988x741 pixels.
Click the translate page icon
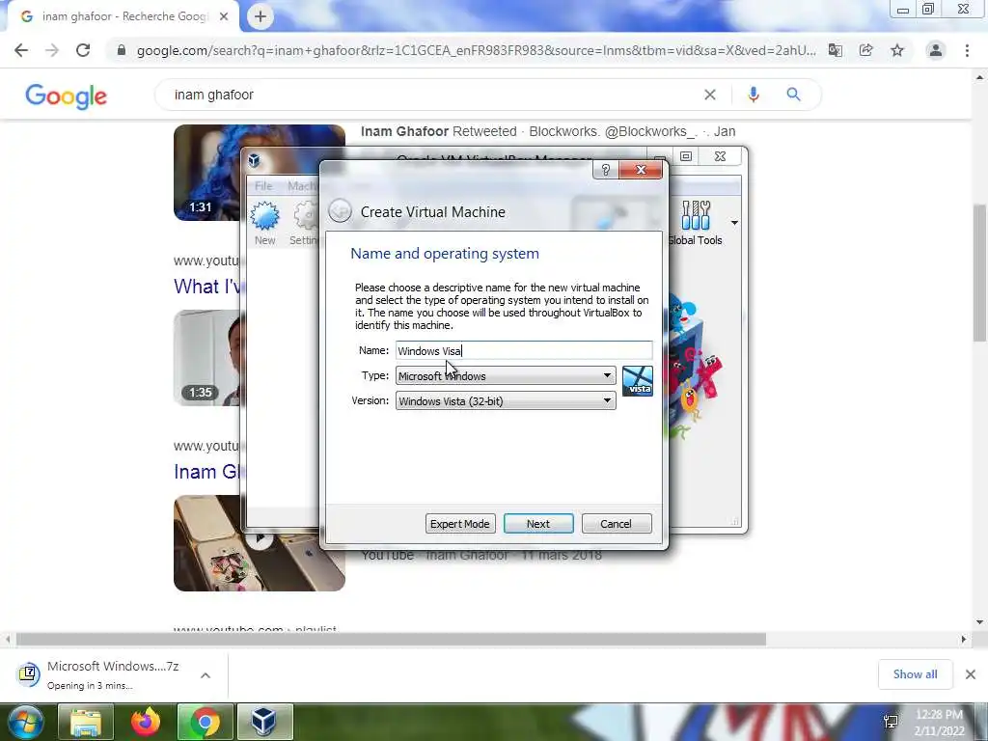click(x=836, y=50)
